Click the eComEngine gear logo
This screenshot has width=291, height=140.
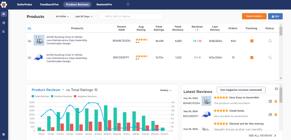[x=4, y=4]
